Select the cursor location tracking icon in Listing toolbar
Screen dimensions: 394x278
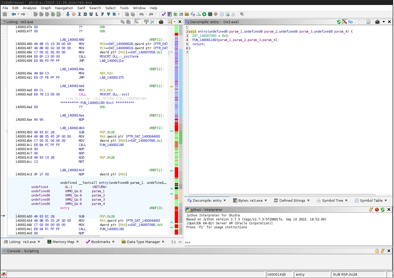coord(137,22)
